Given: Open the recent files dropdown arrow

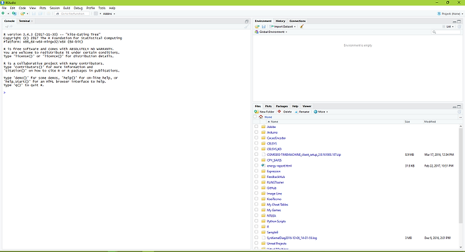Looking at the screenshot, I should point(27,14).
